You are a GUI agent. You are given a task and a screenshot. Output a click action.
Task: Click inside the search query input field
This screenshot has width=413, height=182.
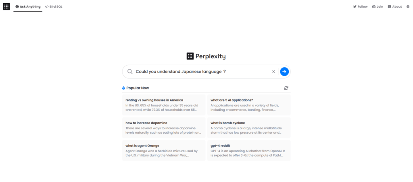click(202, 72)
